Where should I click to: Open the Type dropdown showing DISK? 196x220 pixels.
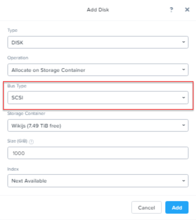pos(97,42)
